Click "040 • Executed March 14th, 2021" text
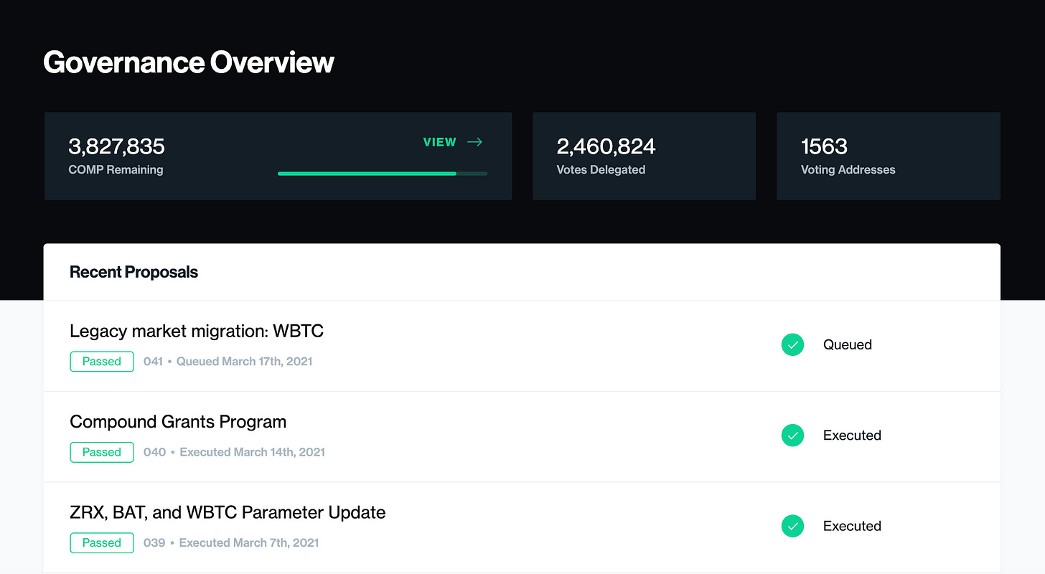The height and width of the screenshot is (574, 1045). click(x=234, y=452)
